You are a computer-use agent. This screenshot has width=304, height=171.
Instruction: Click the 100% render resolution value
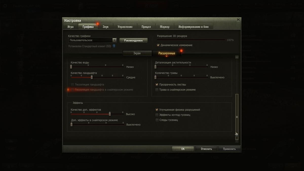click(x=230, y=40)
